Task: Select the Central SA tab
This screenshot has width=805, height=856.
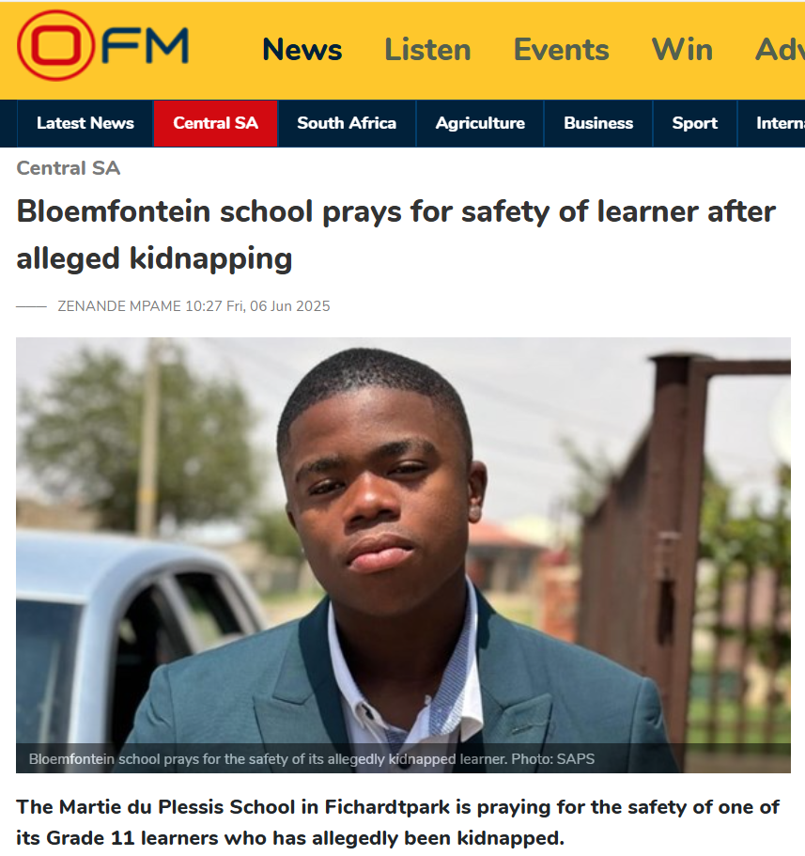Action: pos(216,123)
